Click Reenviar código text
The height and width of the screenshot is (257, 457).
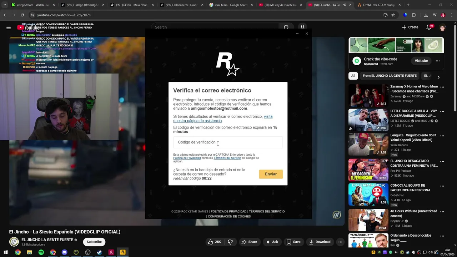click(187, 178)
